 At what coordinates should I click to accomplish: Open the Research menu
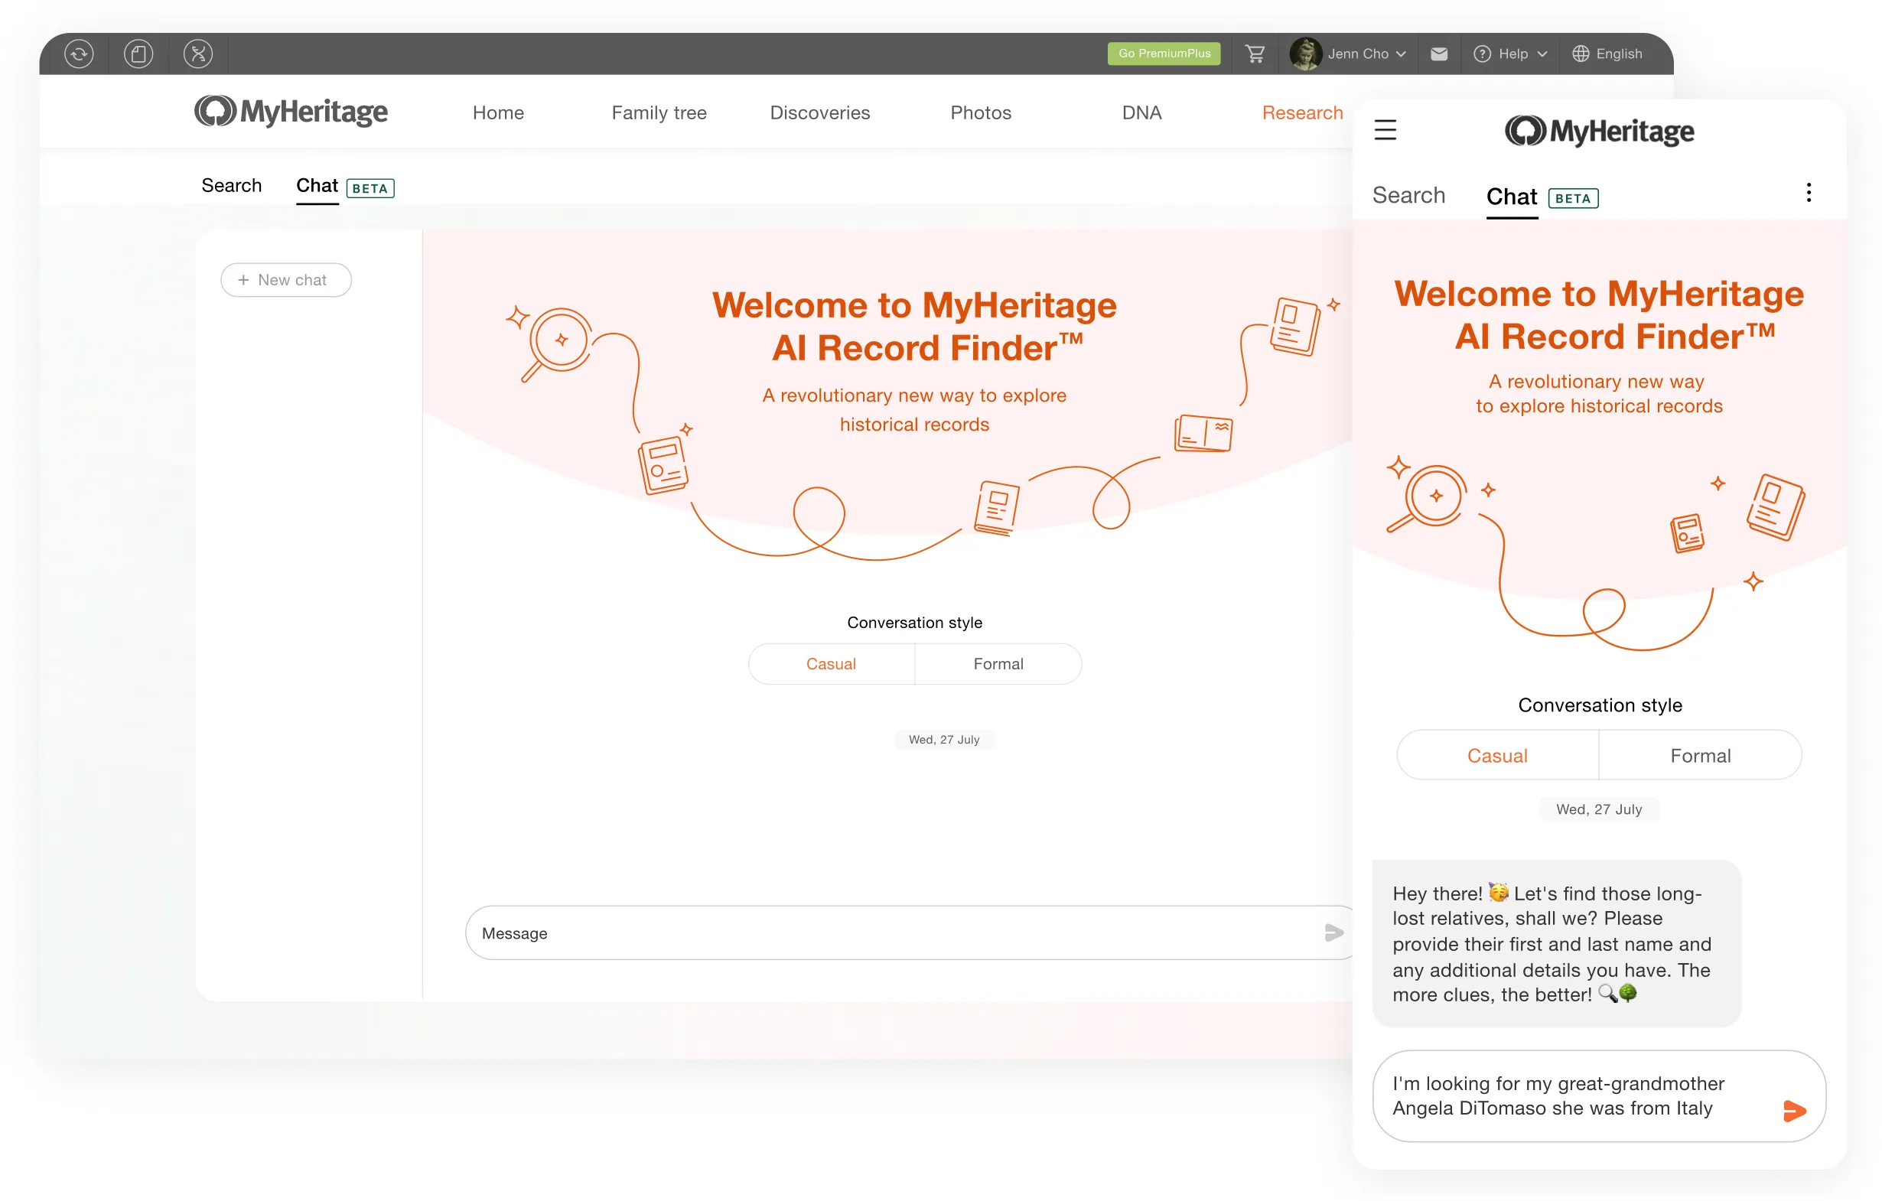pos(1302,112)
